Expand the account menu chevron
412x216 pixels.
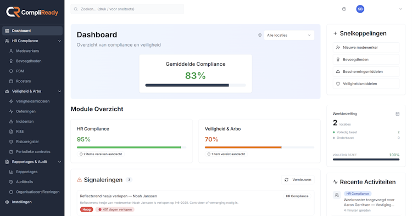click(400, 9)
